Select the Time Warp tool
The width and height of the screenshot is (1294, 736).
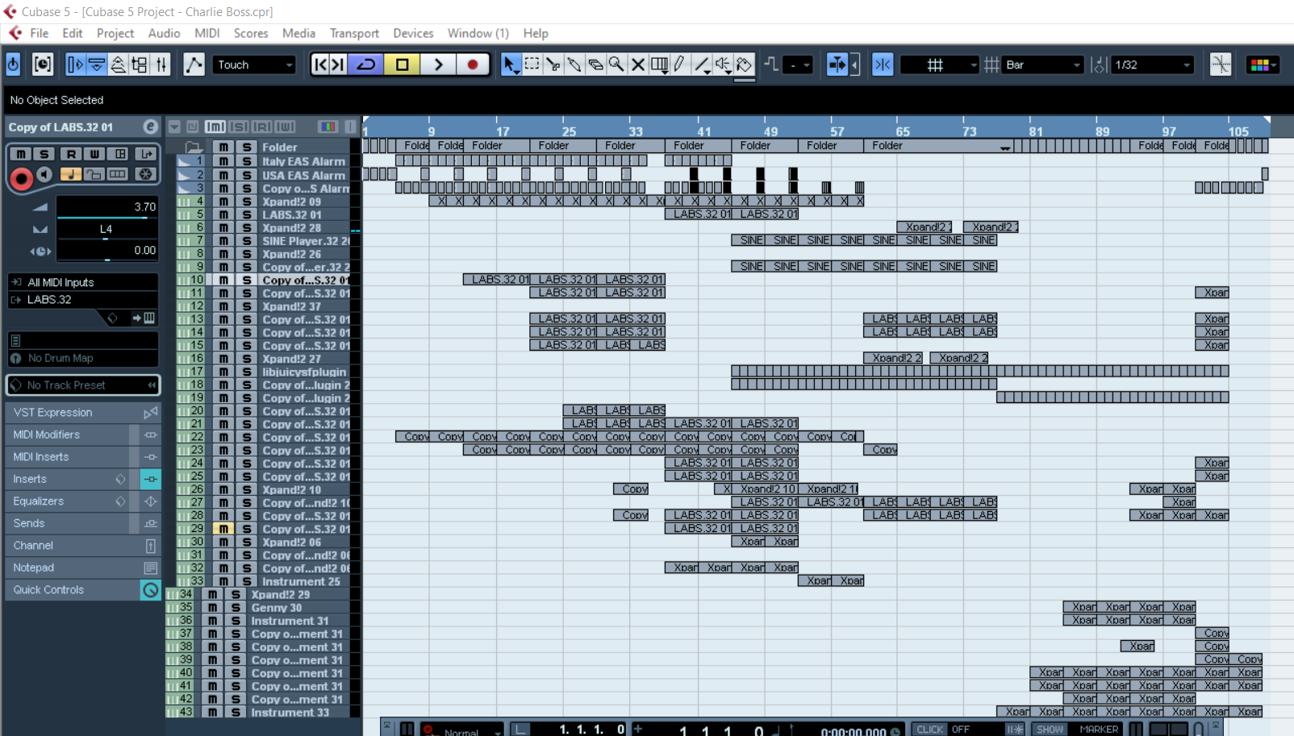point(659,64)
